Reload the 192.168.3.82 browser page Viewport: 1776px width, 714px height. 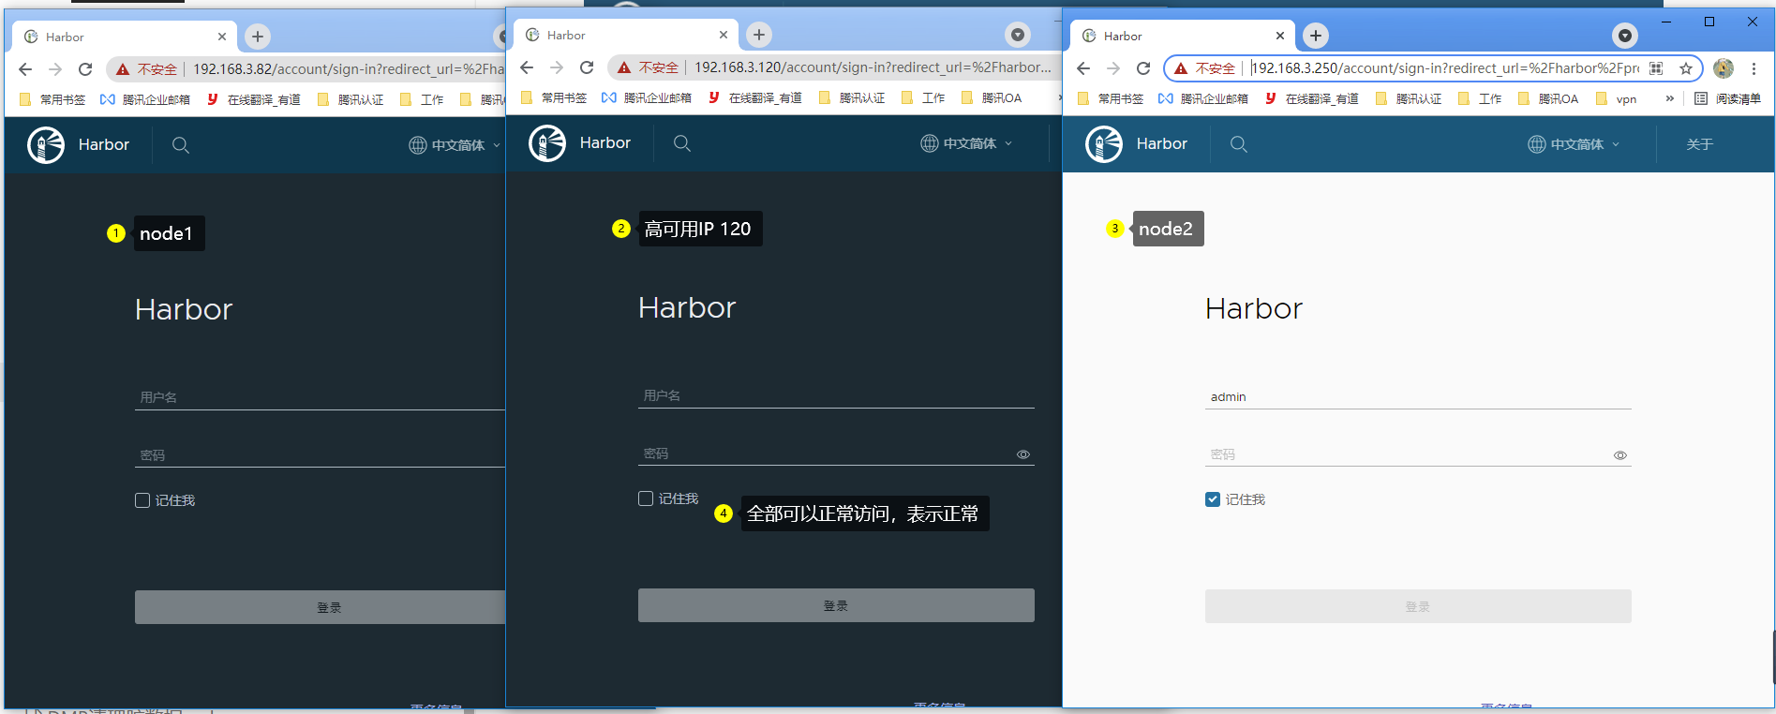(85, 69)
